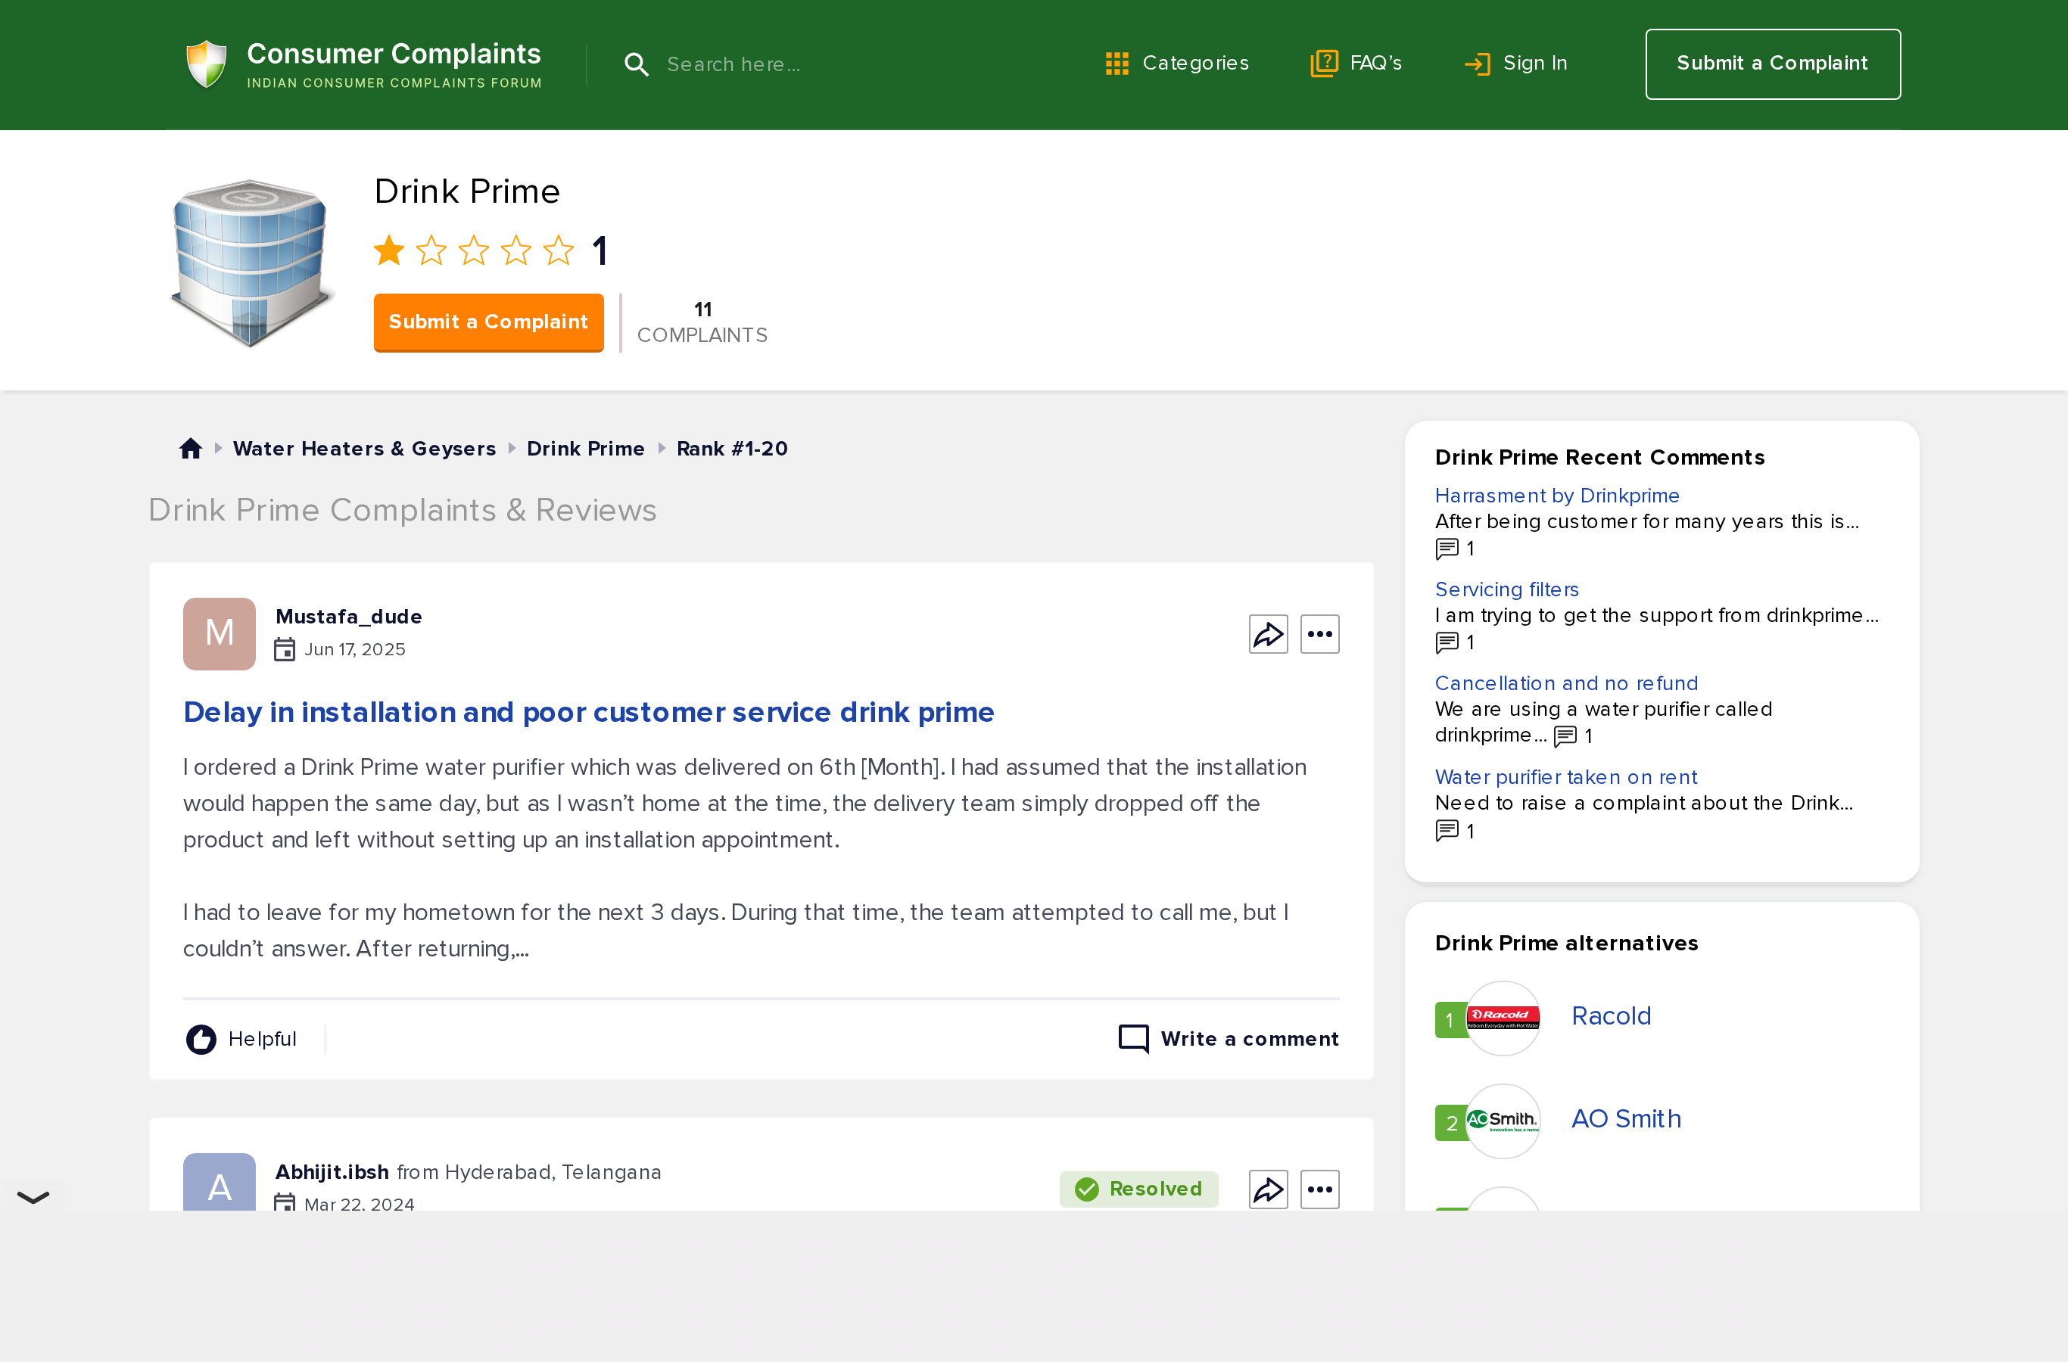Click the Consumer Complaints shield logo
The image size is (2068, 1362).
pyautogui.click(x=207, y=64)
